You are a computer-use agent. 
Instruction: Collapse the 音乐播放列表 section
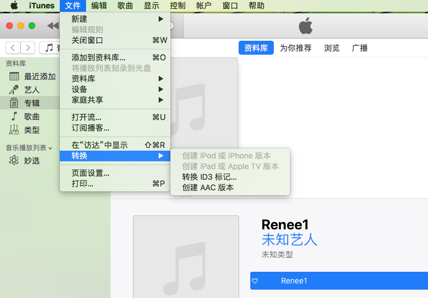point(50,148)
